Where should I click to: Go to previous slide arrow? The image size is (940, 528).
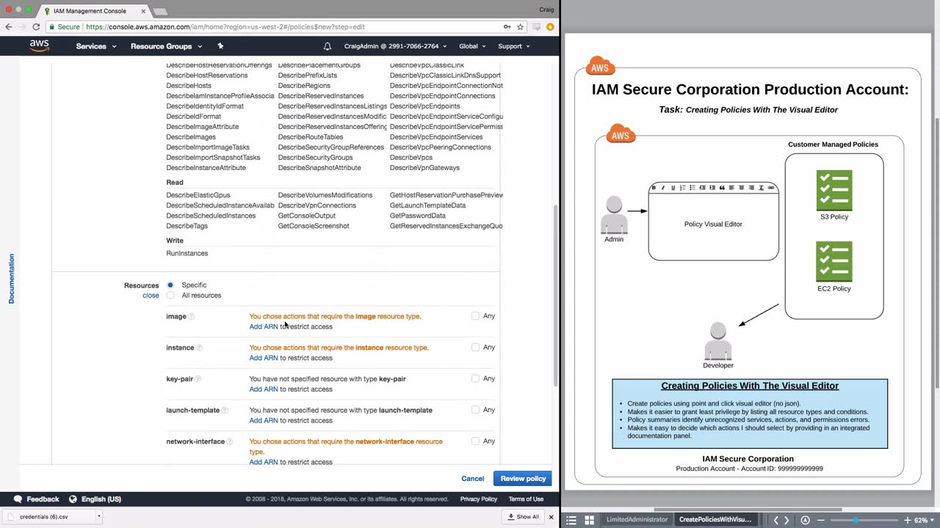(775, 520)
